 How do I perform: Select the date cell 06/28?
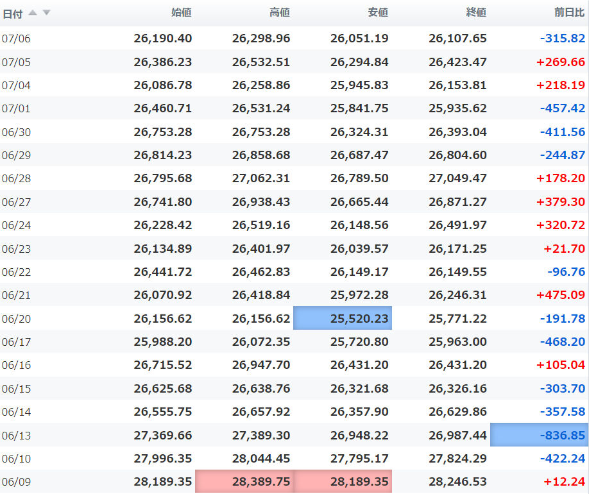pos(16,179)
